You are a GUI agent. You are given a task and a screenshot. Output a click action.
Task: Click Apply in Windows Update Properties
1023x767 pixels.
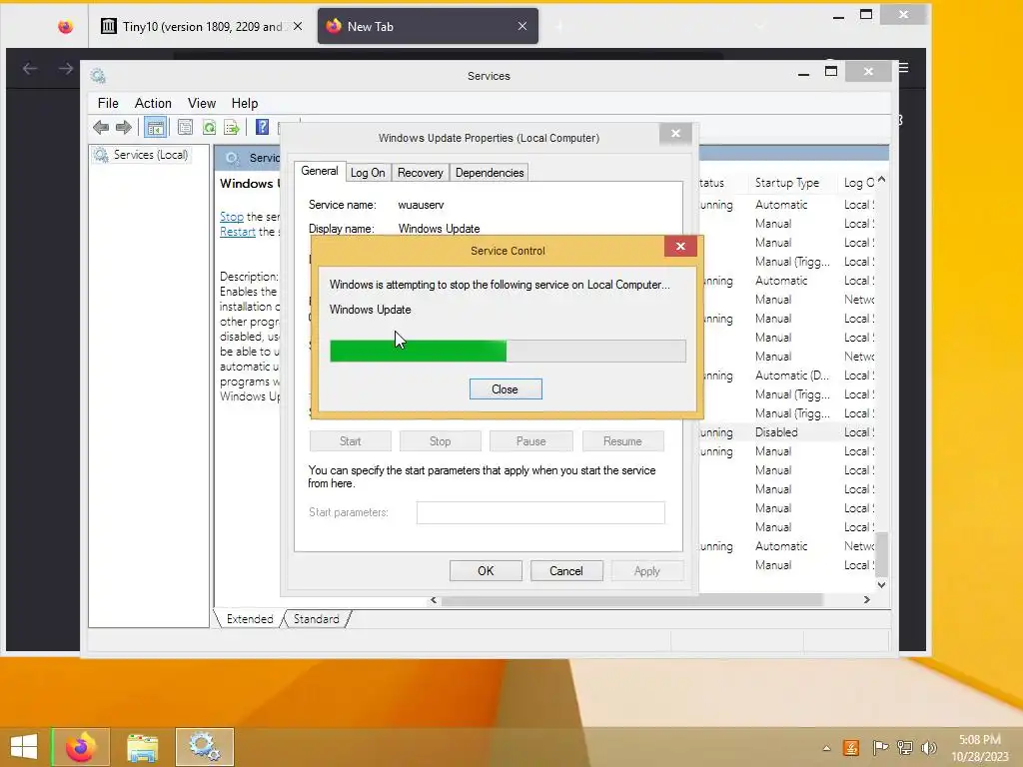pos(647,571)
